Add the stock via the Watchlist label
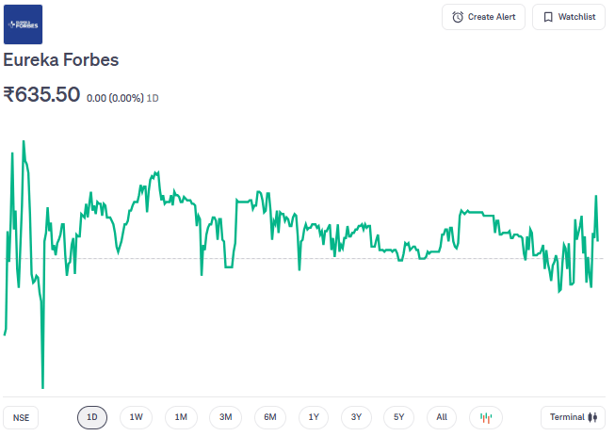This screenshot has width=615, height=436. 576,17
